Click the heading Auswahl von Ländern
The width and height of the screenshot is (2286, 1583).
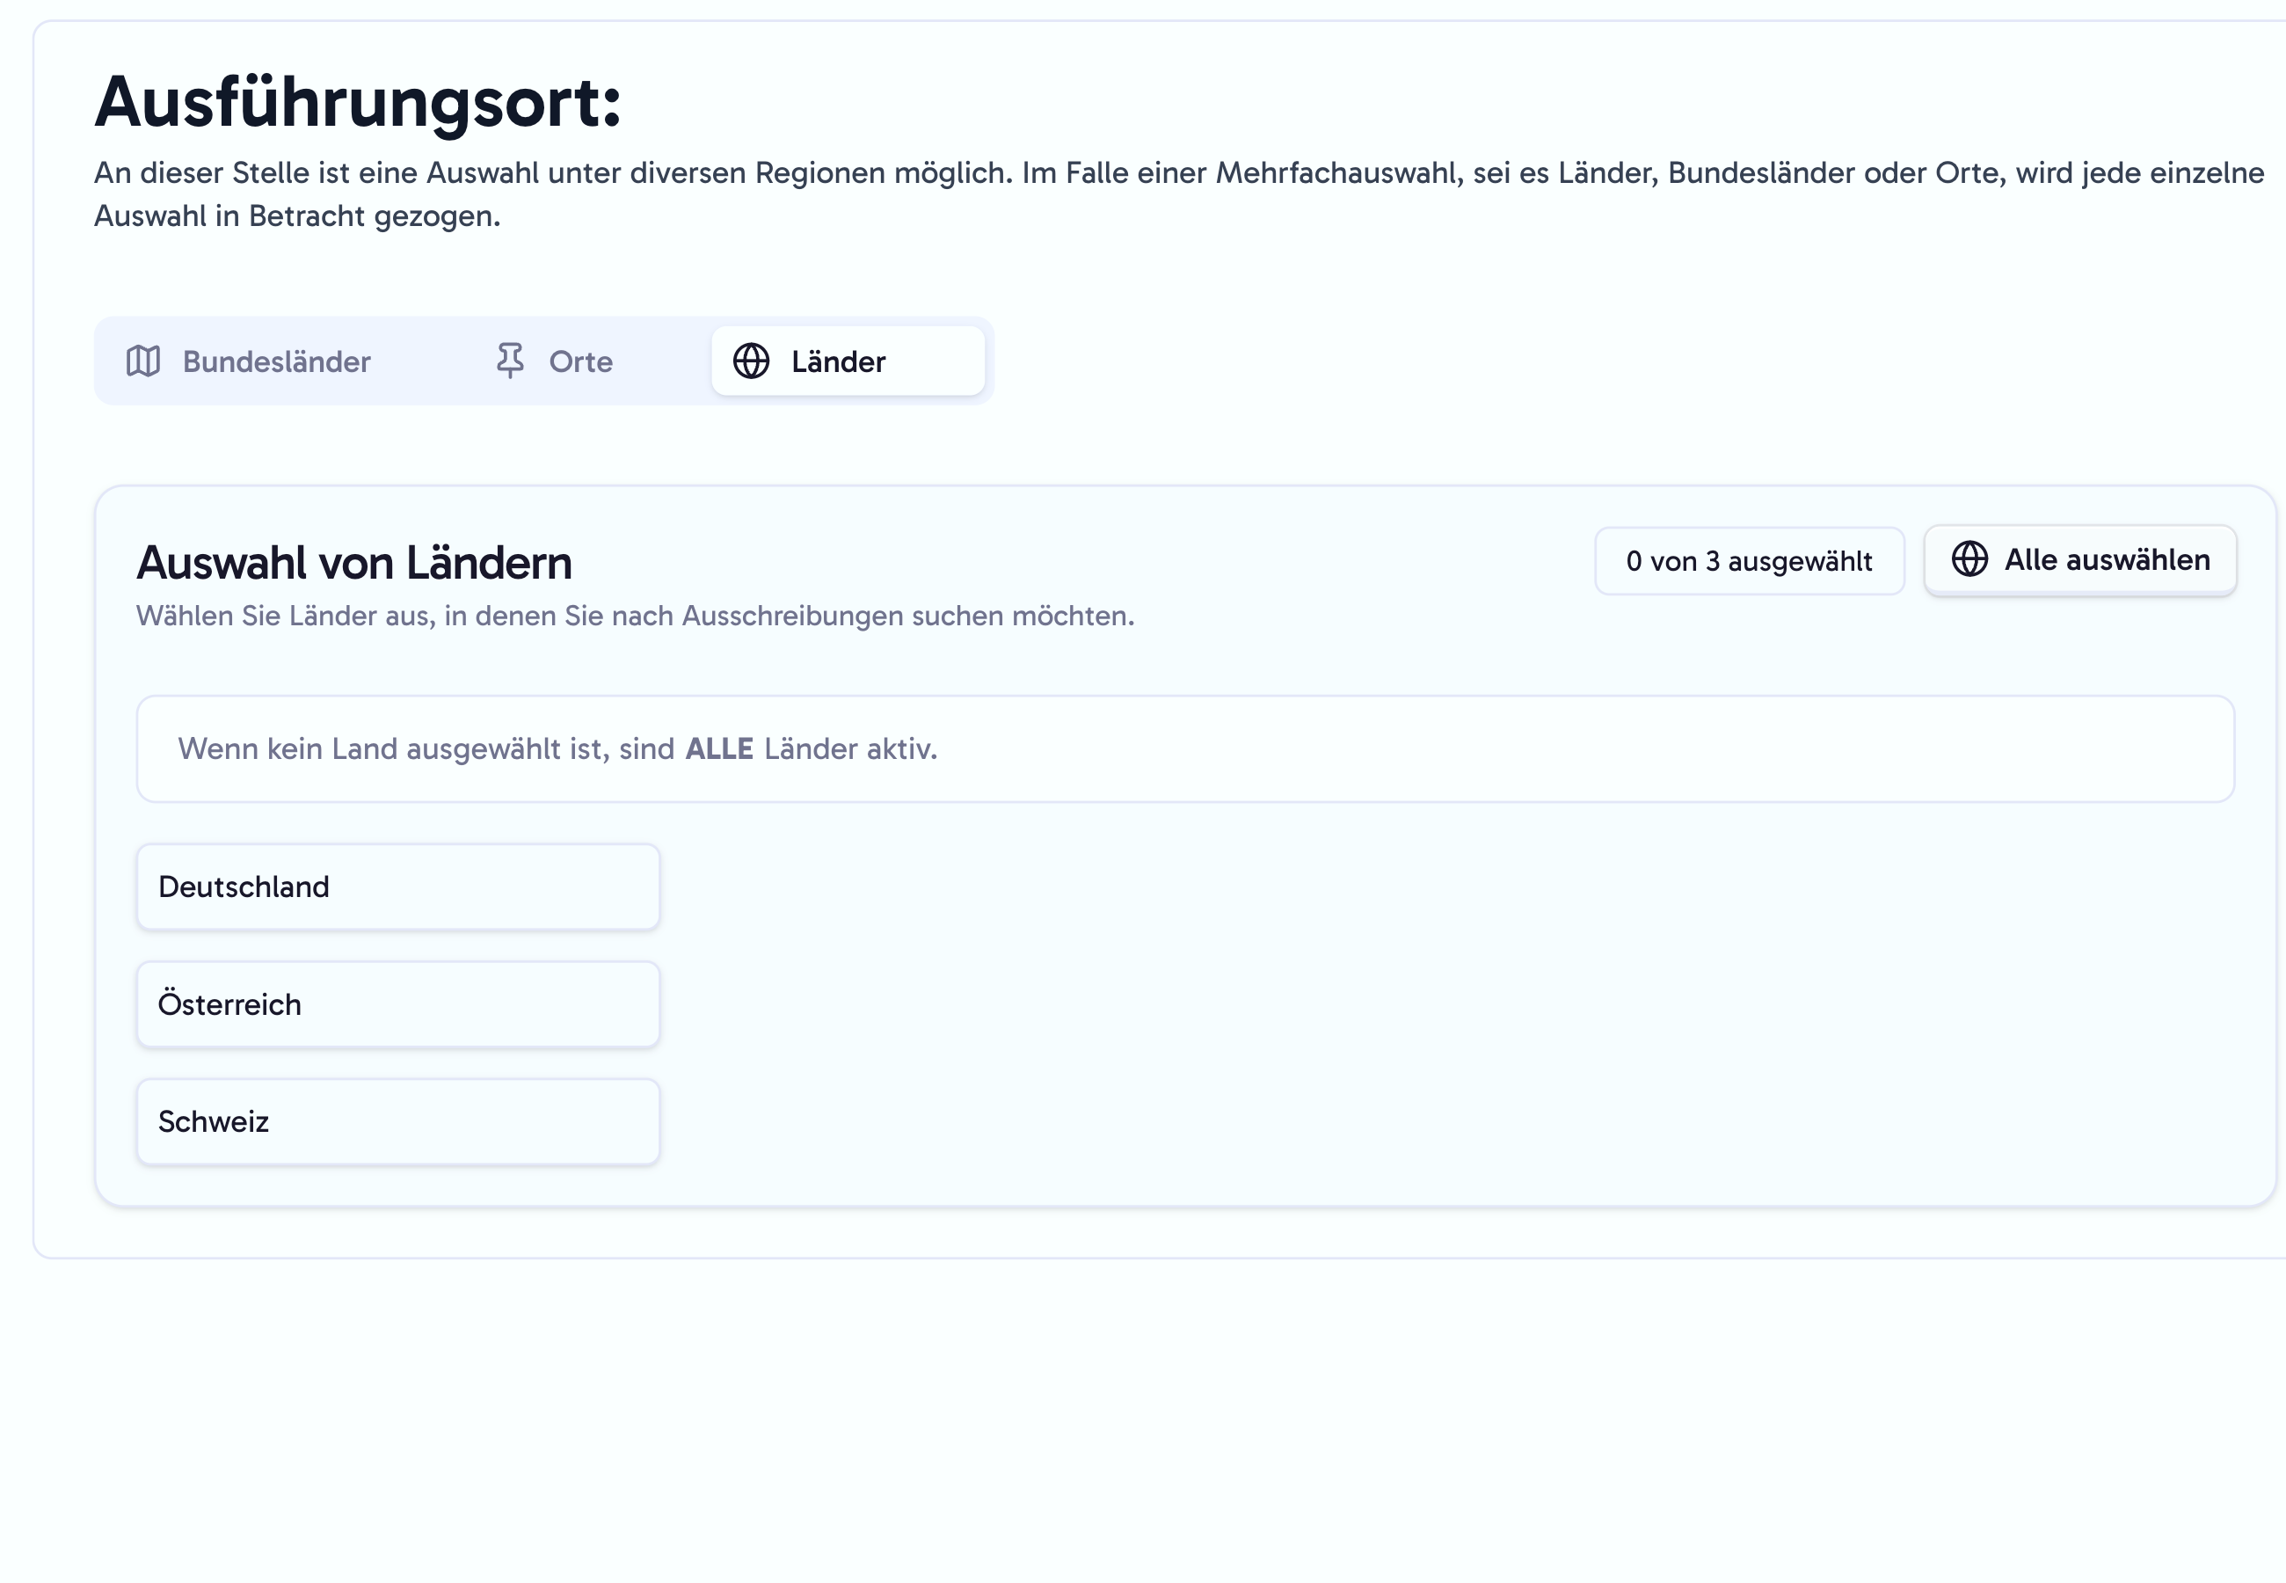pos(354,562)
